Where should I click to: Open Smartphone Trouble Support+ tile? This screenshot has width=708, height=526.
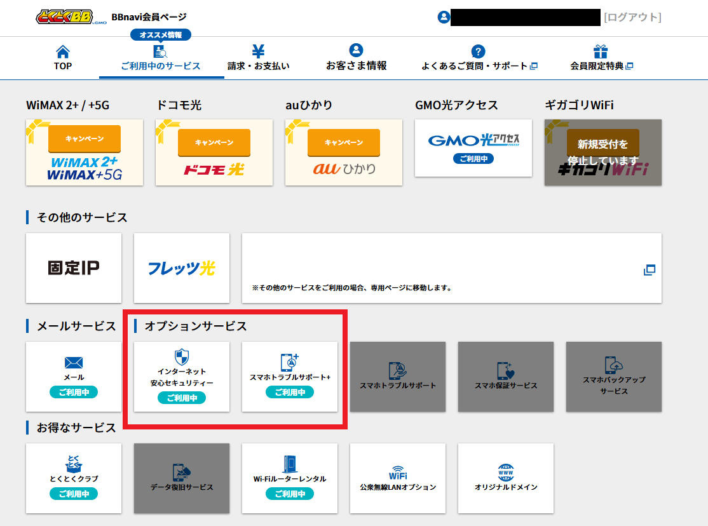click(x=290, y=376)
